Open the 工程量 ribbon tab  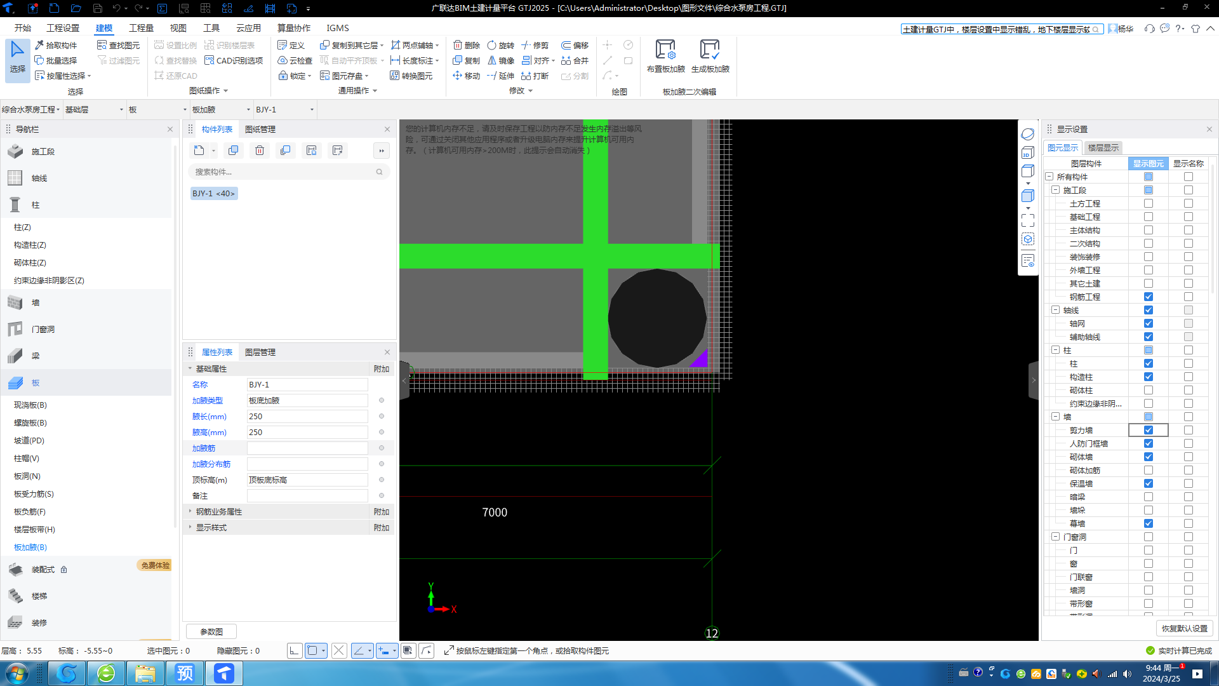click(141, 28)
